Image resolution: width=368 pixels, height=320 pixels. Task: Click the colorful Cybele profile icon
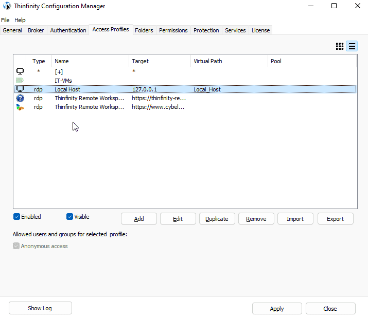20,107
